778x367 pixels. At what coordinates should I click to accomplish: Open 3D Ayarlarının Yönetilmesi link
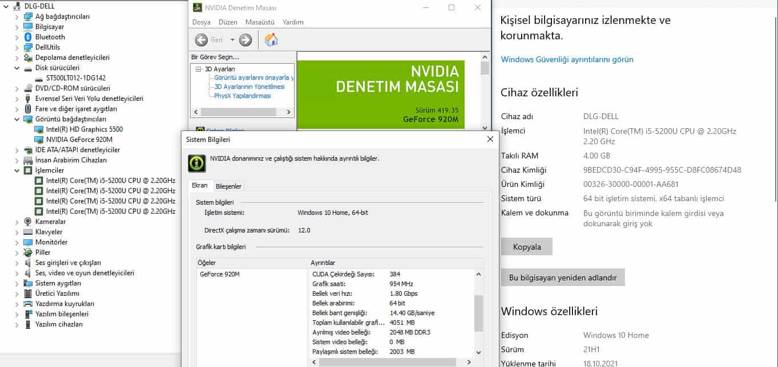[x=249, y=87]
